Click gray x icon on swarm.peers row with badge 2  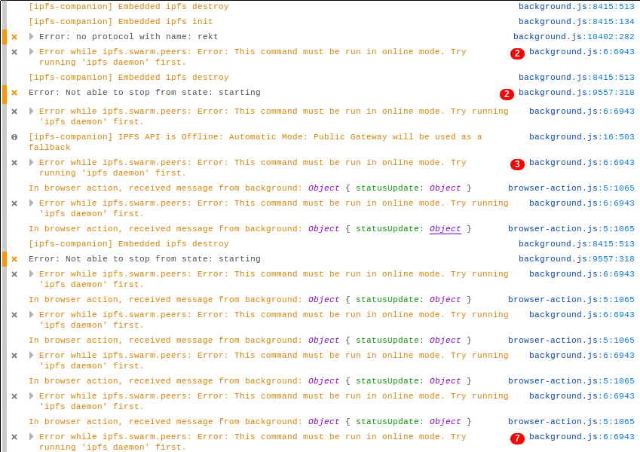(x=14, y=52)
